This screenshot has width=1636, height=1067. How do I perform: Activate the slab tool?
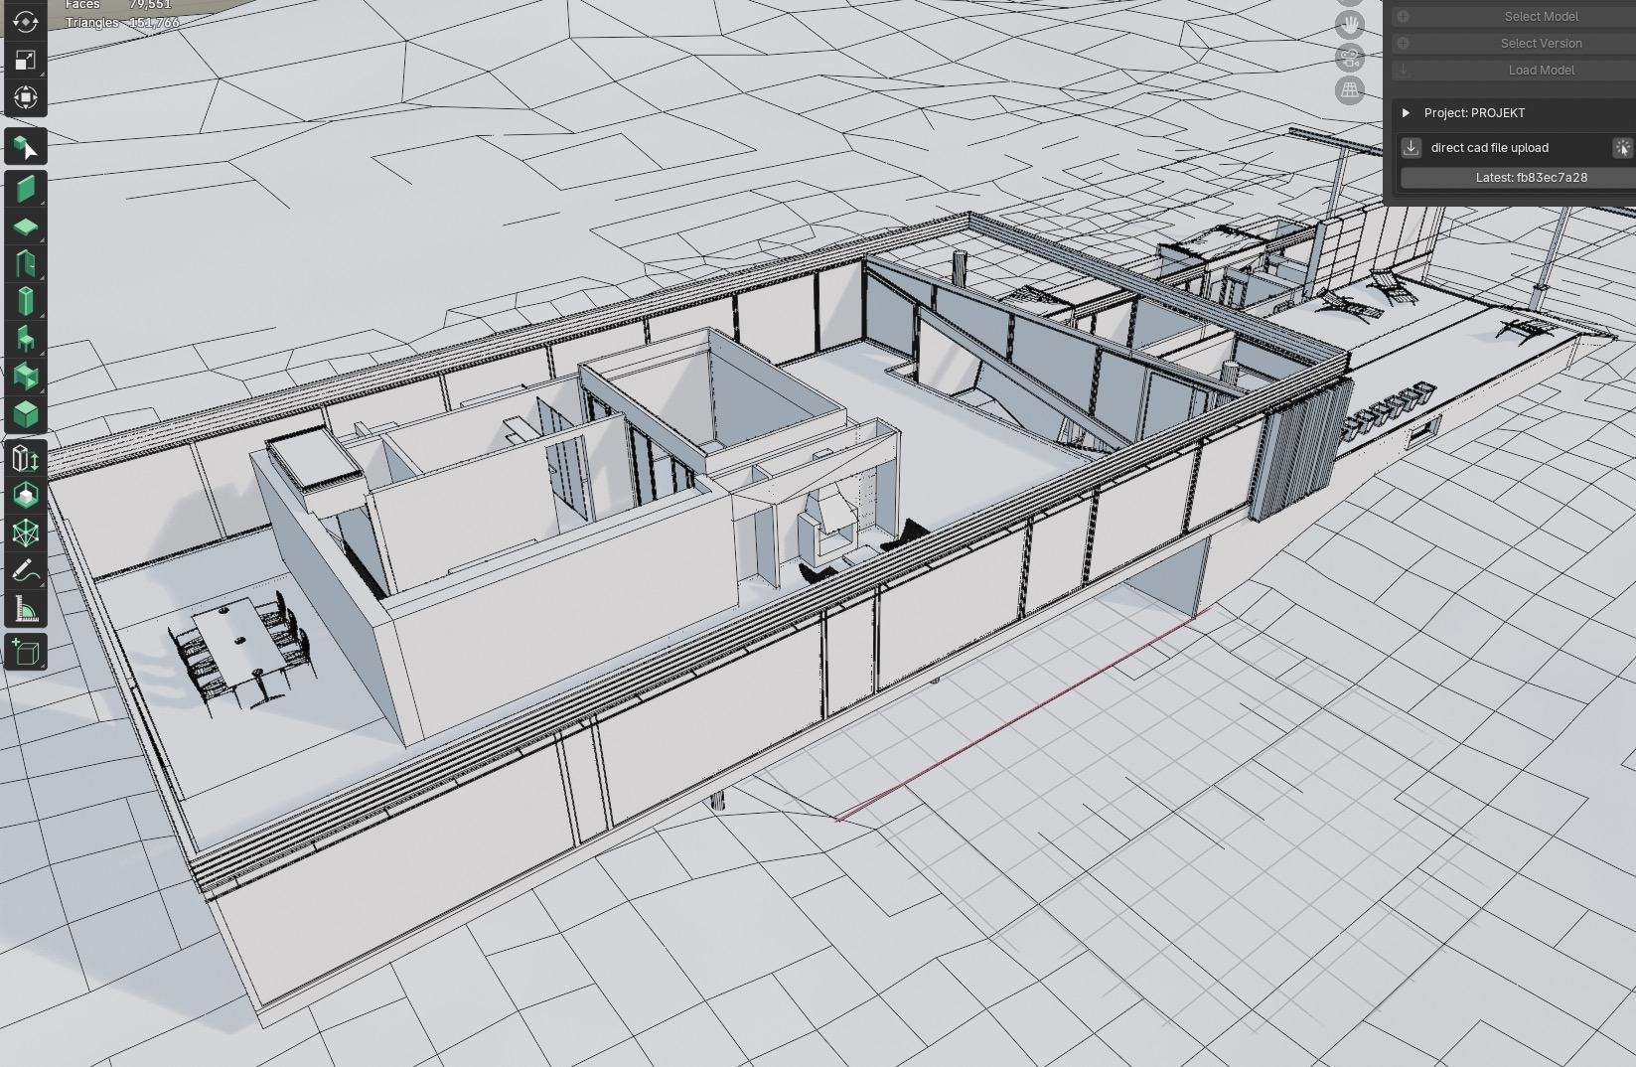pyautogui.click(x=26, y=227)
